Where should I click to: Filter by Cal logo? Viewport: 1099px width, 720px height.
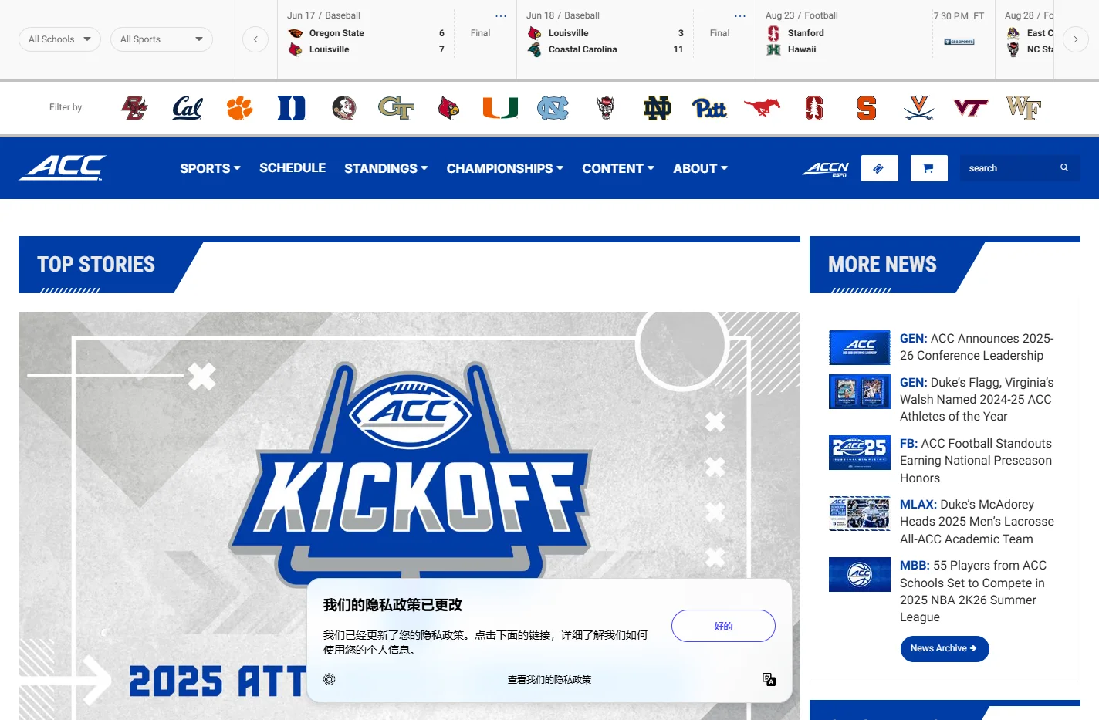[x=187, y=108]
